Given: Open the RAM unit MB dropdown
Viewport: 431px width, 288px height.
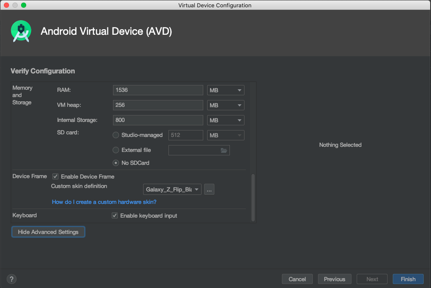Looking at the screenshot, I should [x=226, y=90].
